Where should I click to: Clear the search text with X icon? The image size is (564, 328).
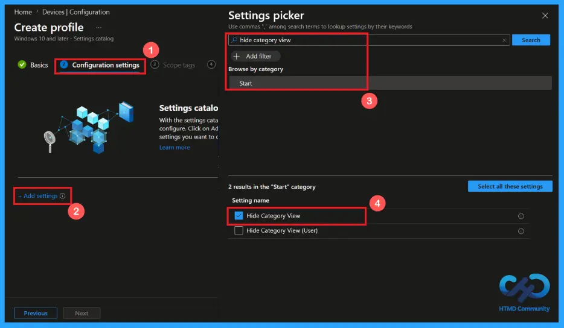tap(504, 40)
